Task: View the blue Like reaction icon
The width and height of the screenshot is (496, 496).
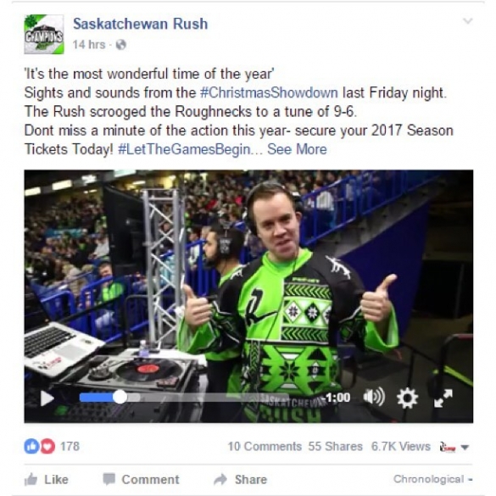Action: pyautogui.click(x=31, y=446)
